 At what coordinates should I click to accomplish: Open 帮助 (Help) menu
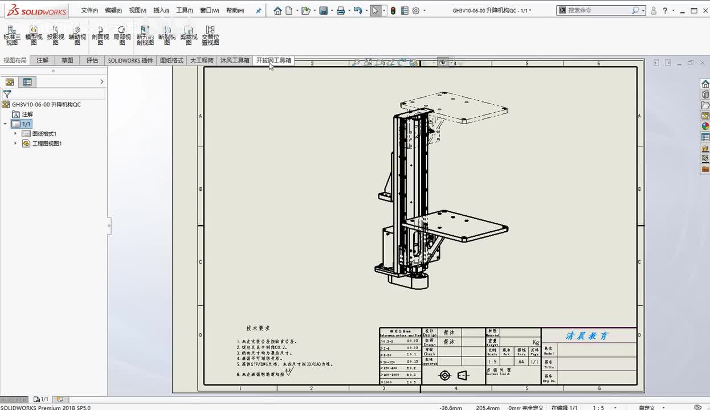(235, 10)
